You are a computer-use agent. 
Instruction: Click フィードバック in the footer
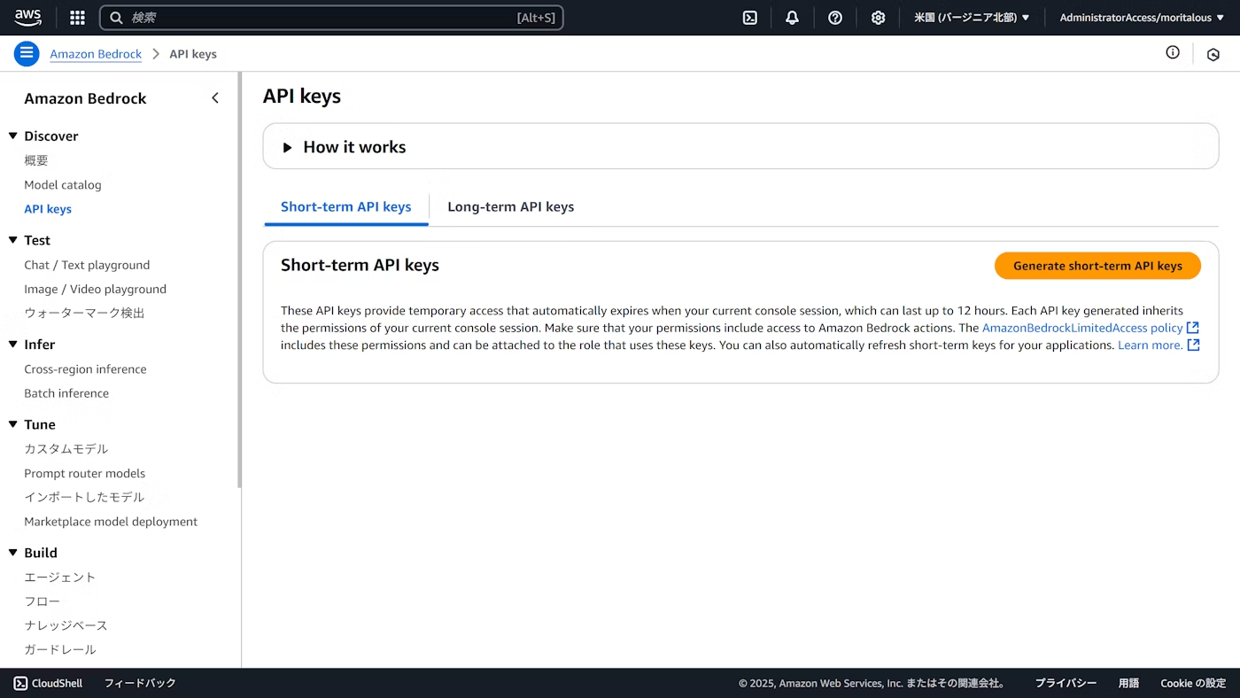coord(140,683)
